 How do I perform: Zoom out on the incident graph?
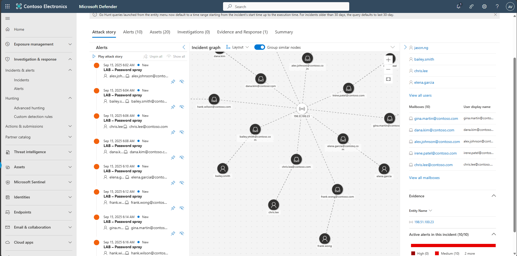(388, 69)
